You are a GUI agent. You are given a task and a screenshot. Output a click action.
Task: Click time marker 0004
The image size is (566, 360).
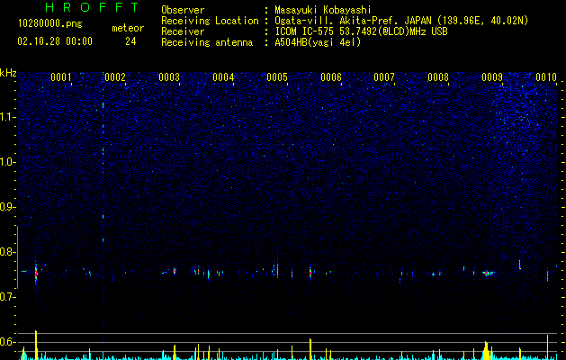(x=223, y=76)
